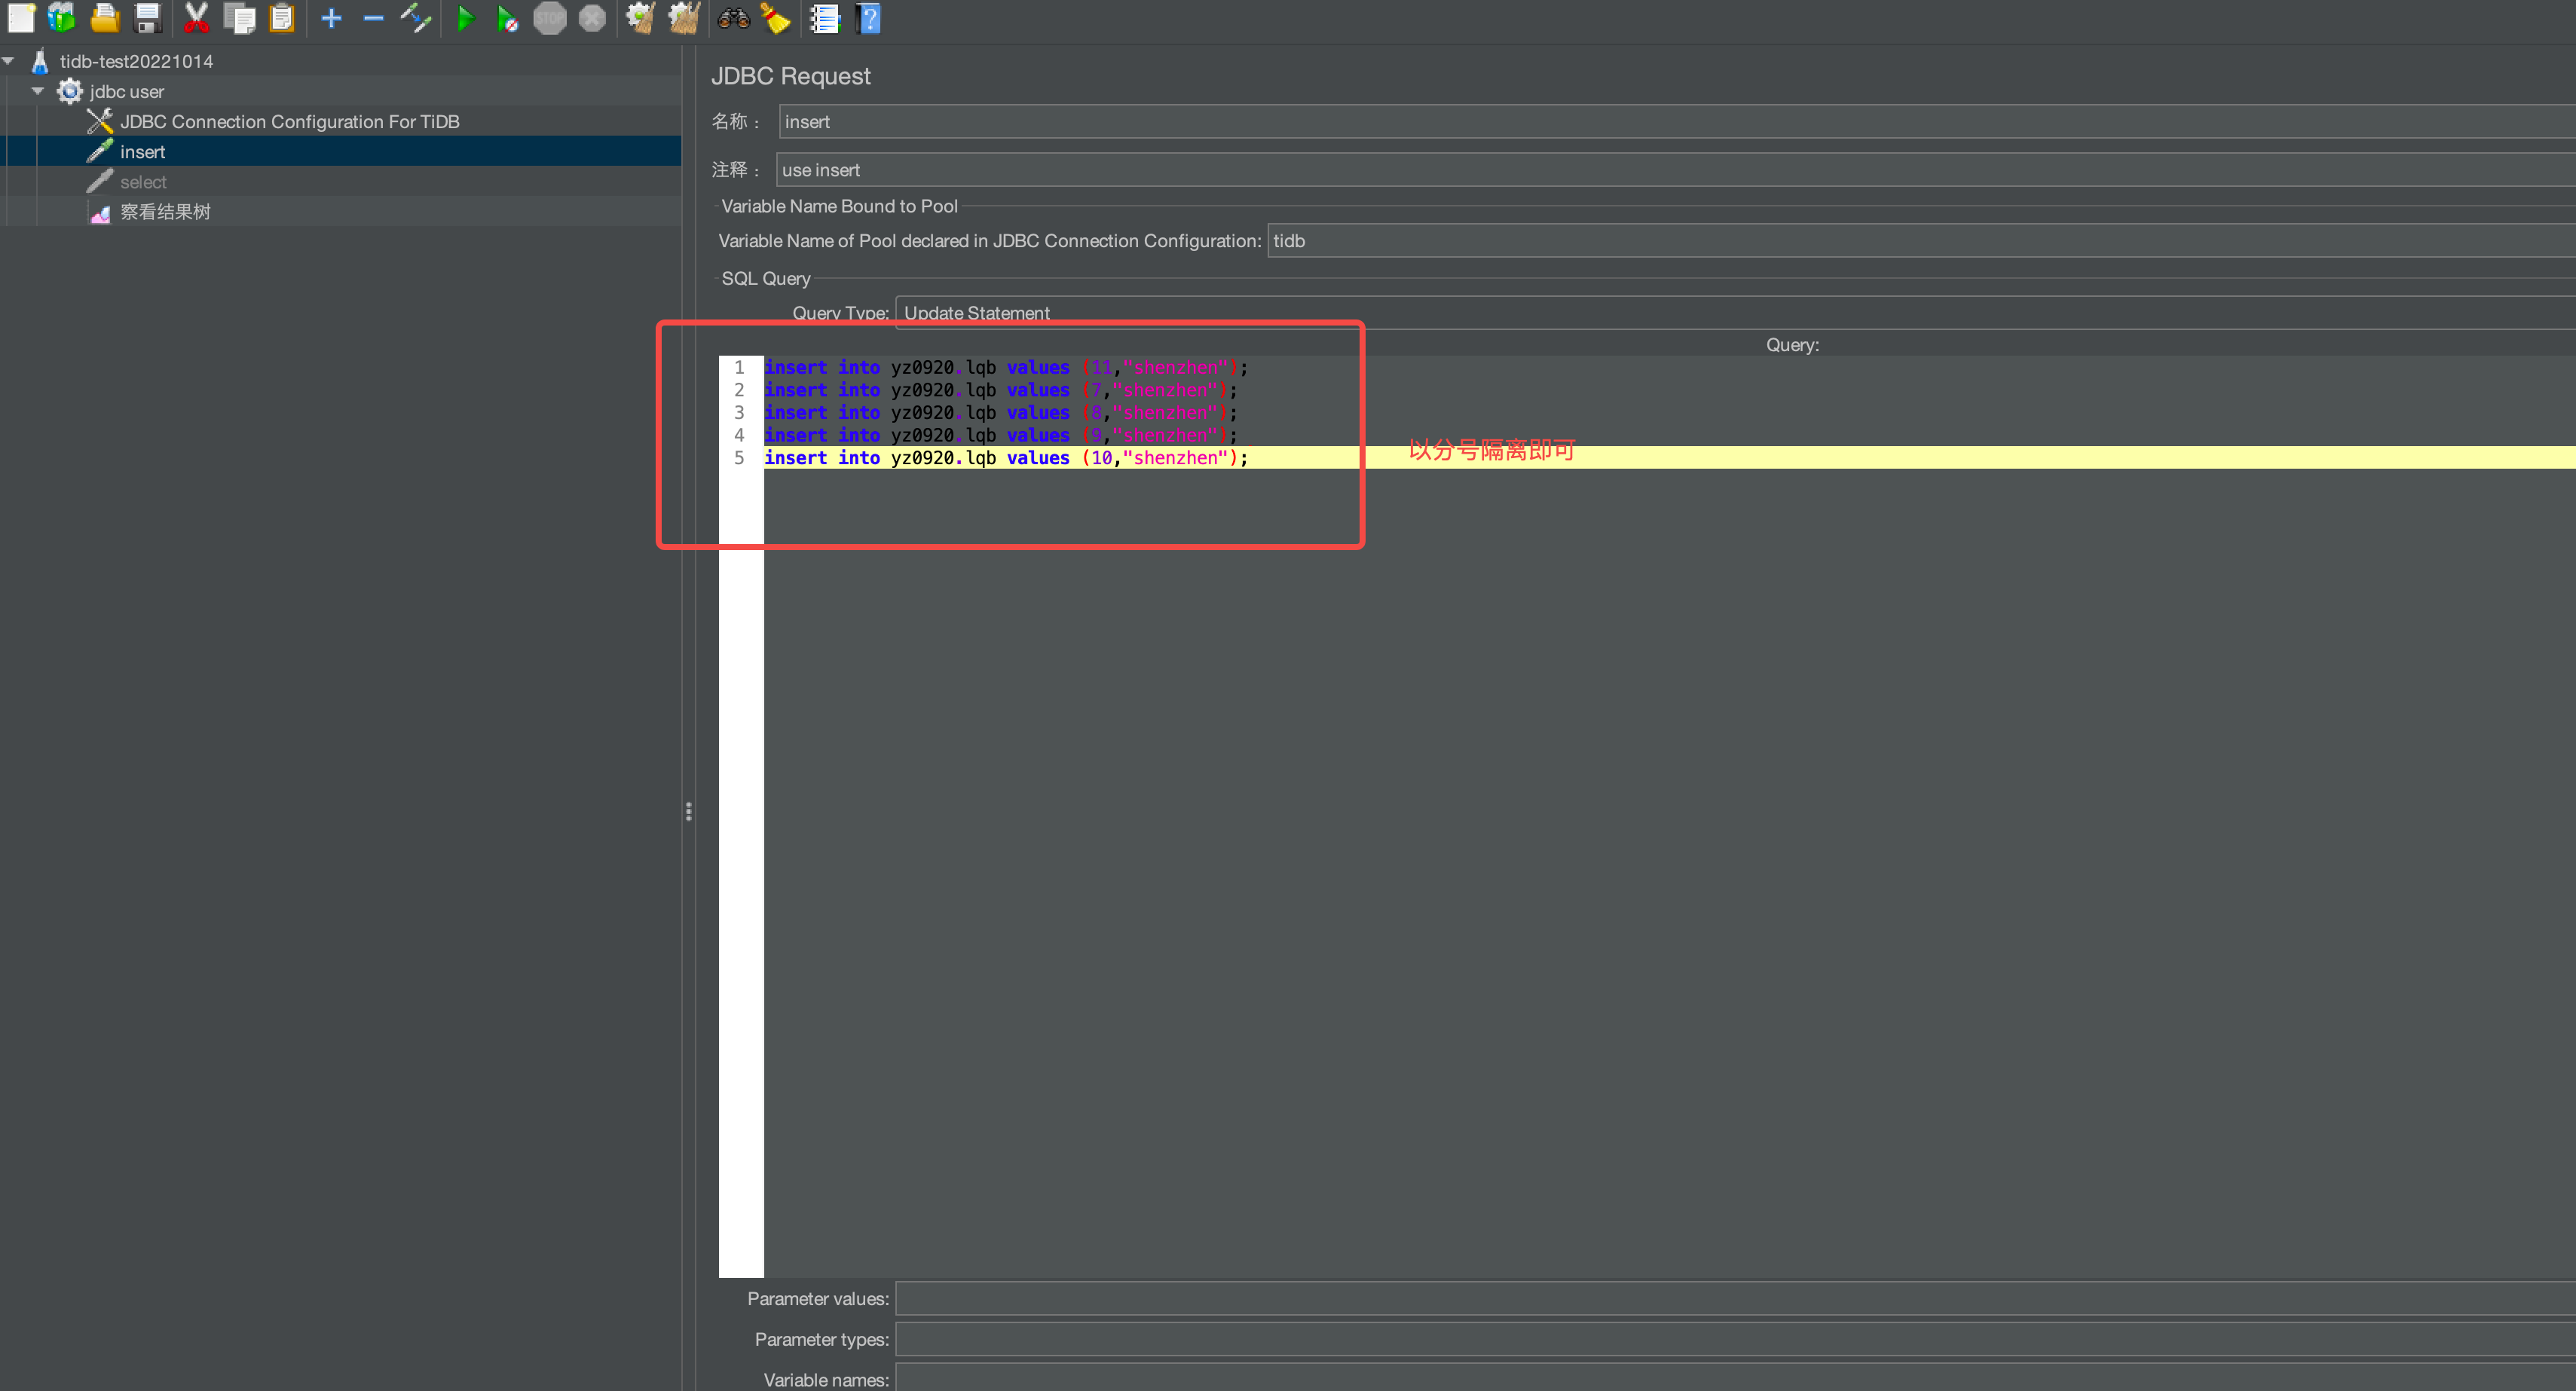
Task: Copy the selected element
Action: tap(240, 17)
